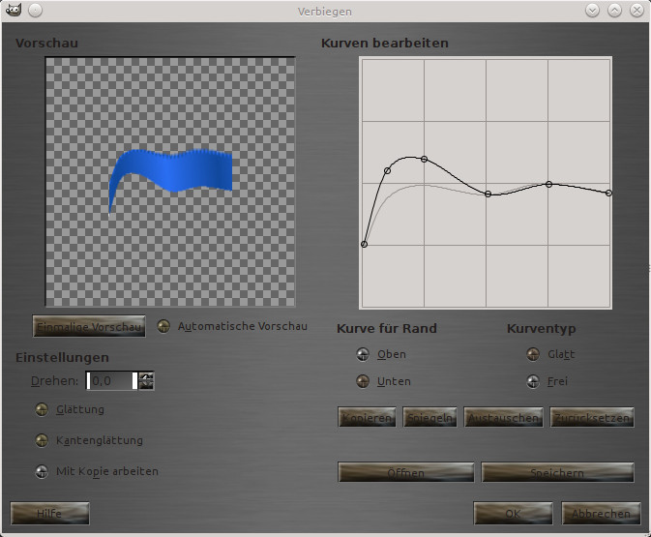Toggle the Glättung option

pyautogui.click(x=42, y=409)
